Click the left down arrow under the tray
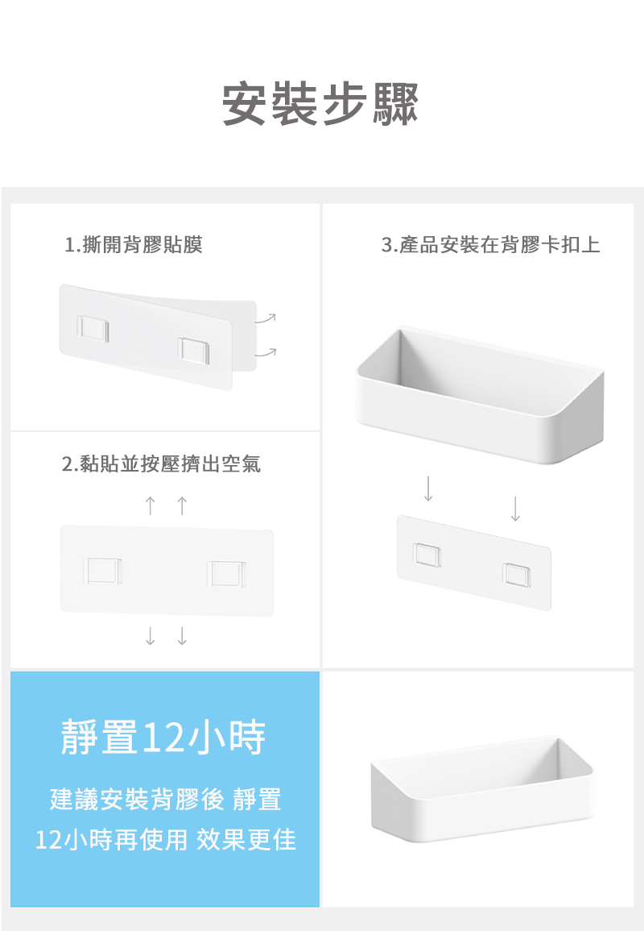This screenshot has width=644, height=931. point(428,488)
